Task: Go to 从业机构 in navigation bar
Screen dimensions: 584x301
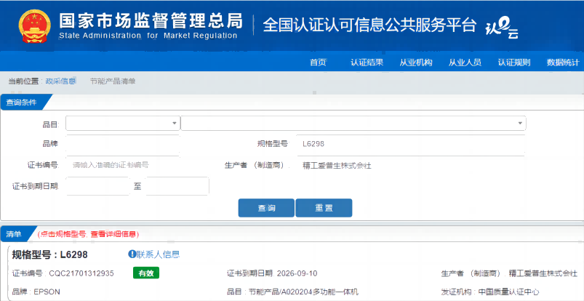Action: (x=416, y=63)
